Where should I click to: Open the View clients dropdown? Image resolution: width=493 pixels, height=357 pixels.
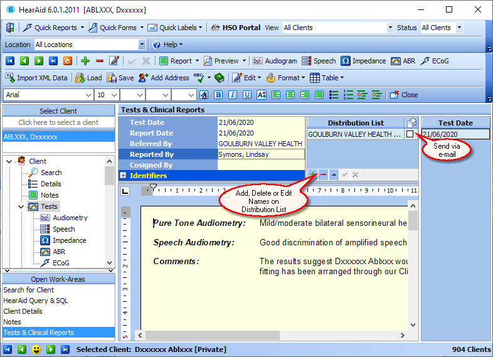(390, 28)
